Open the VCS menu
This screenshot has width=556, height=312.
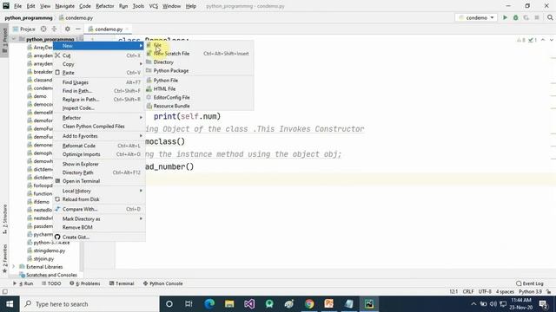point(154,6)
